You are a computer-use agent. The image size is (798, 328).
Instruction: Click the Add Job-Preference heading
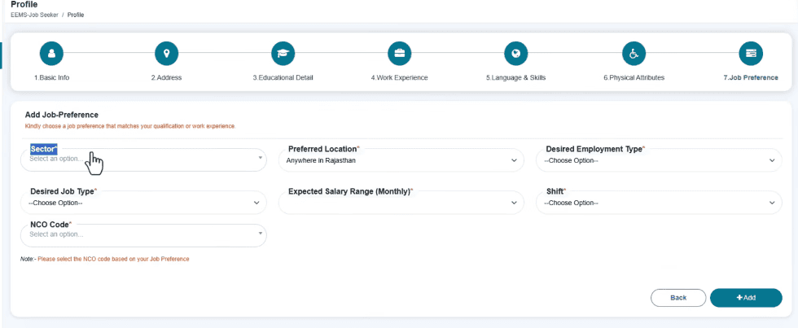[62, 115]
